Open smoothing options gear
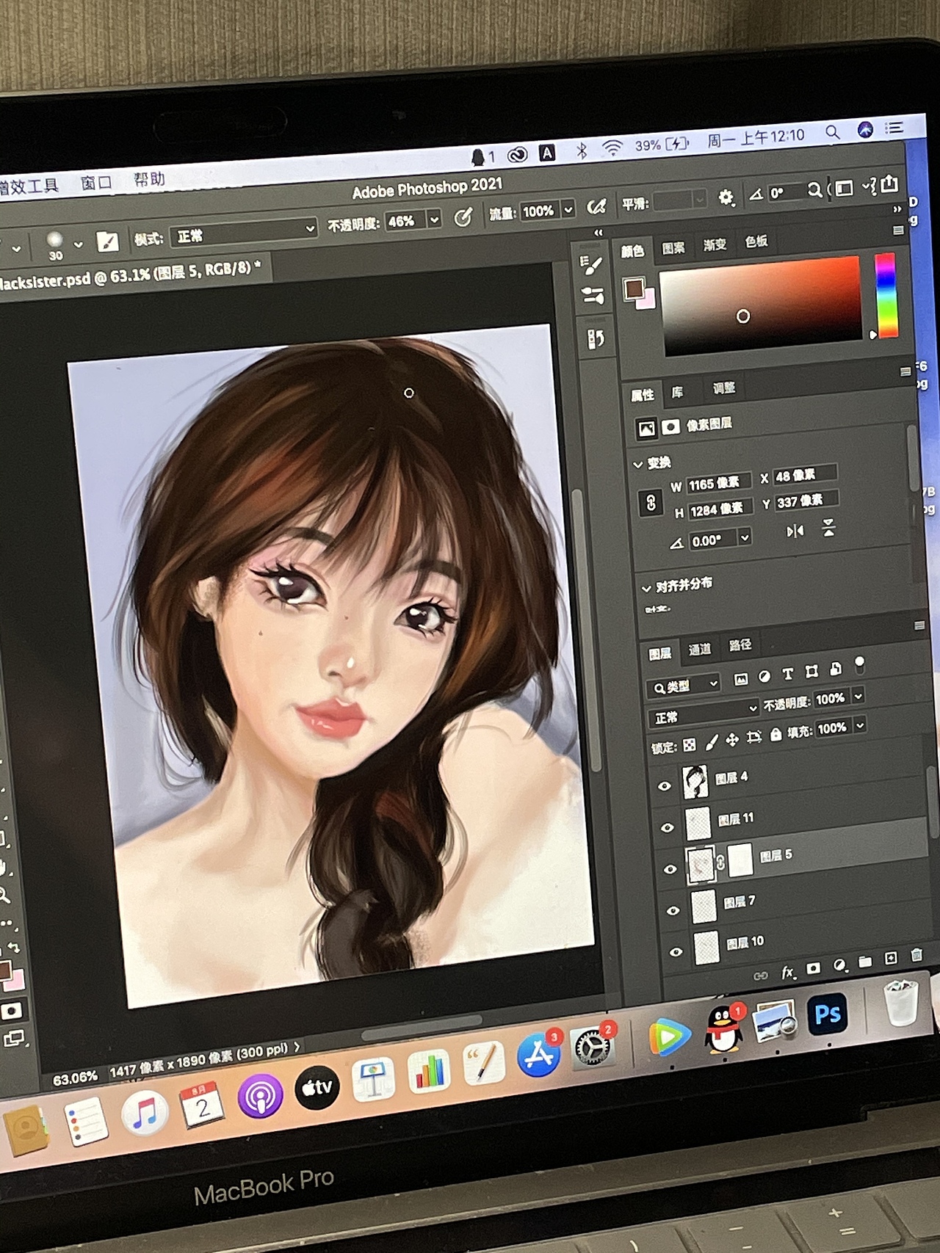The image size is (940, 1253). click(x=726, y=197)
